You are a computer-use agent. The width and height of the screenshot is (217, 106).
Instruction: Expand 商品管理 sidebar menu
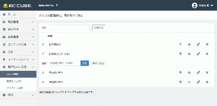[18, 22]
